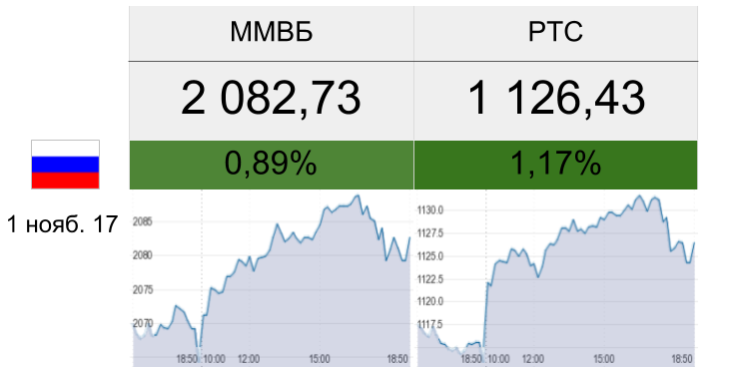The width and height of the screenshot is (741, 367).
Task: Click the 2075 axis label on ММВБ chart
Action: tap(143, 289)
